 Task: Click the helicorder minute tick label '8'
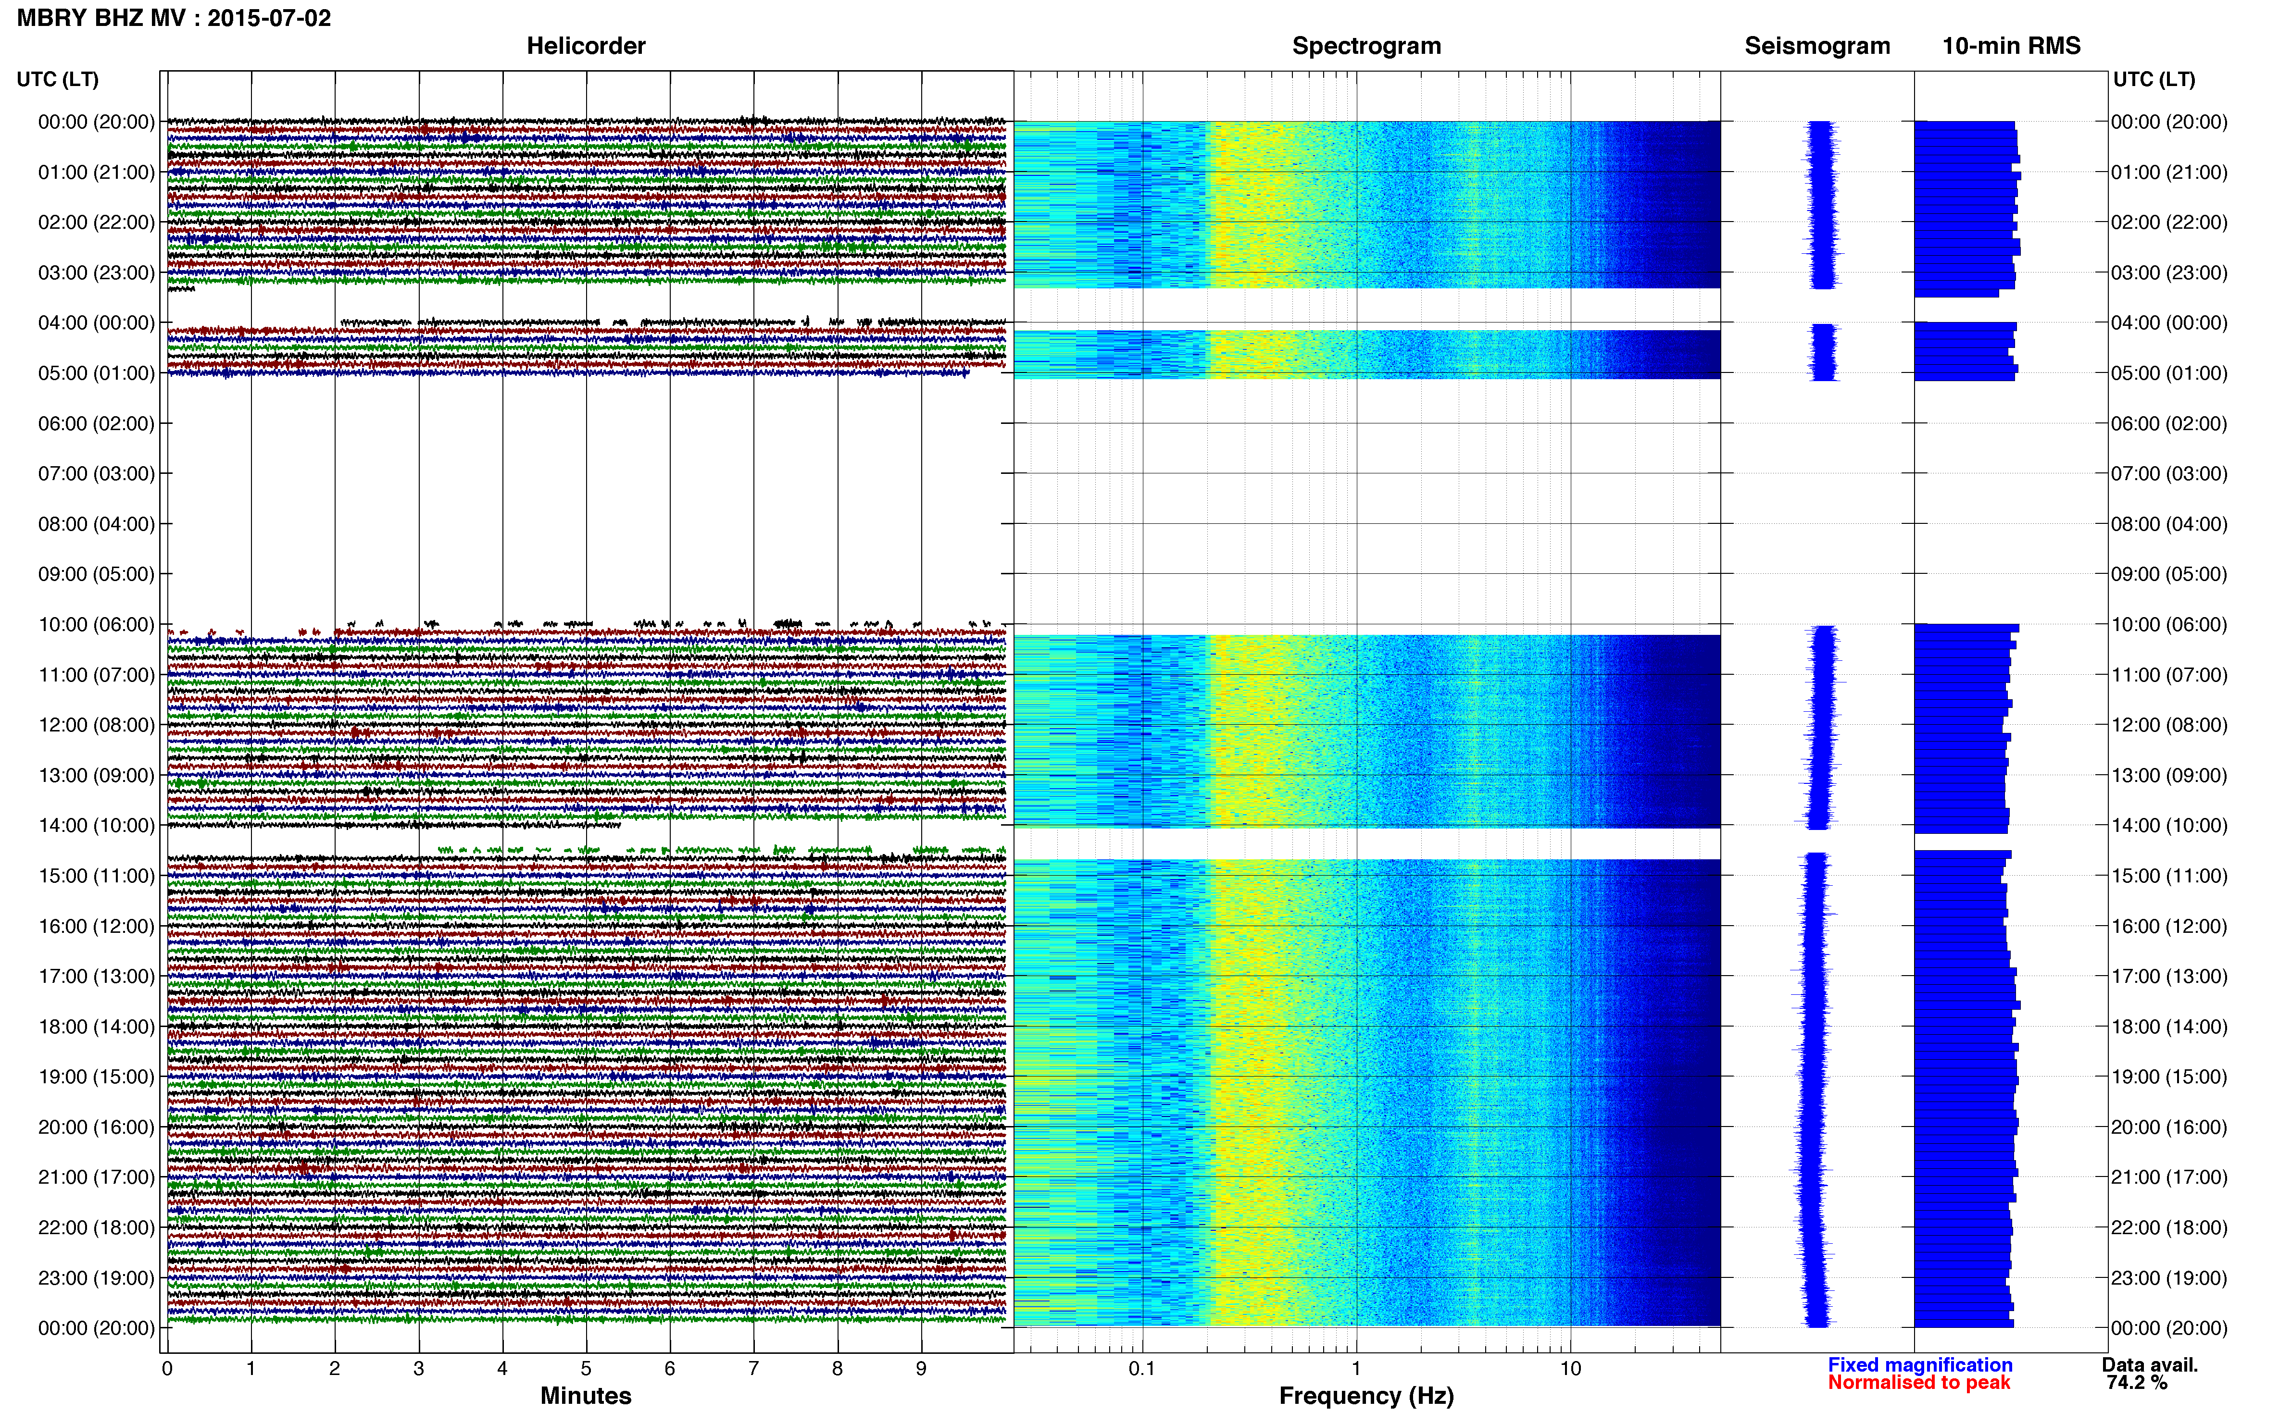pyautogui.click(x=838, y=1369)
